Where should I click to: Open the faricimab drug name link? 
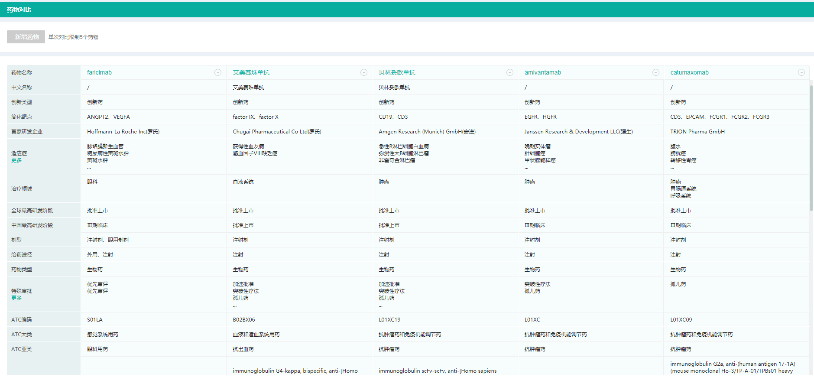99,72
